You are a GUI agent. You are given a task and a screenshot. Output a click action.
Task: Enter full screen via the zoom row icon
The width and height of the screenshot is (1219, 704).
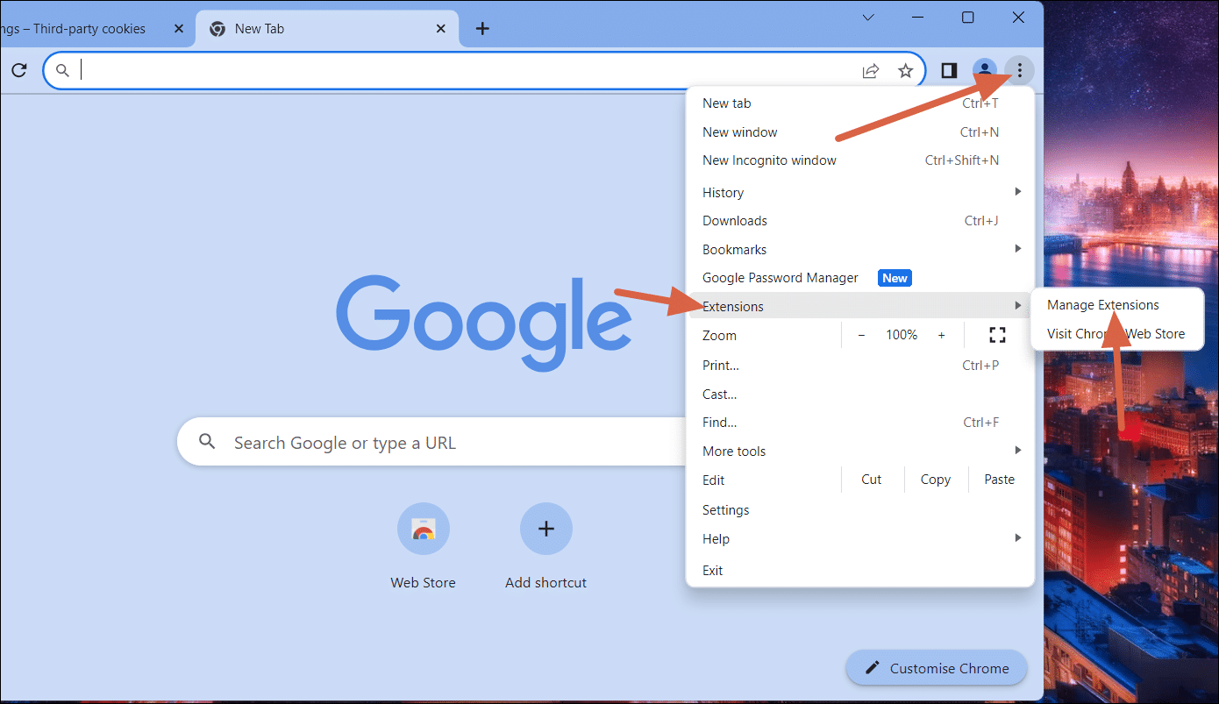[x=996, y=334]
